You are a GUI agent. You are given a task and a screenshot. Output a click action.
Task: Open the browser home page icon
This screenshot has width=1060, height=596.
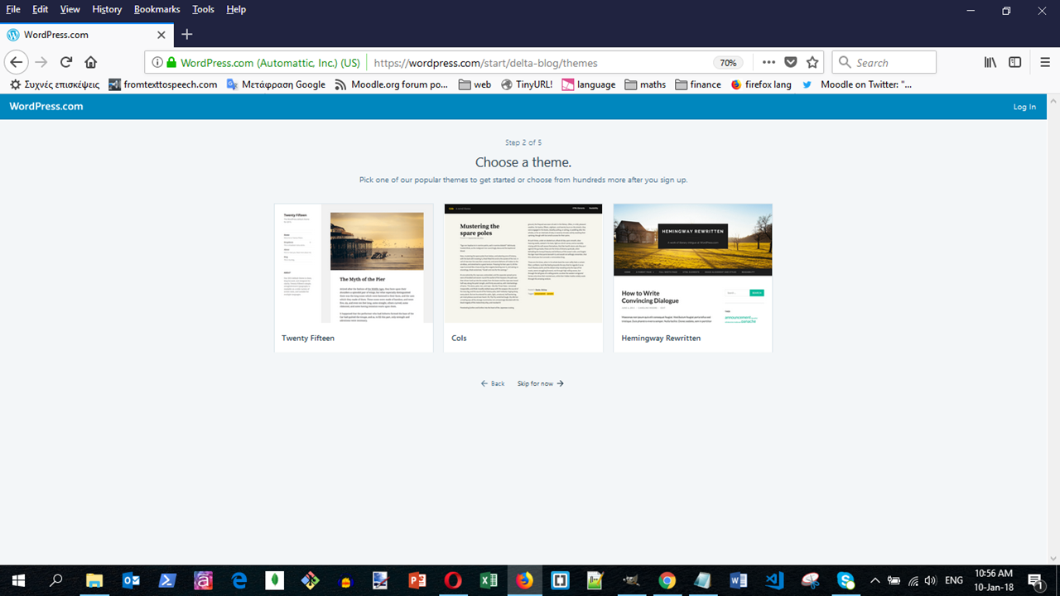(91, 62)
